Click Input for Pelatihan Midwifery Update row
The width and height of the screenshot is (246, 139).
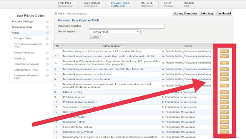[x=224, y=102]
